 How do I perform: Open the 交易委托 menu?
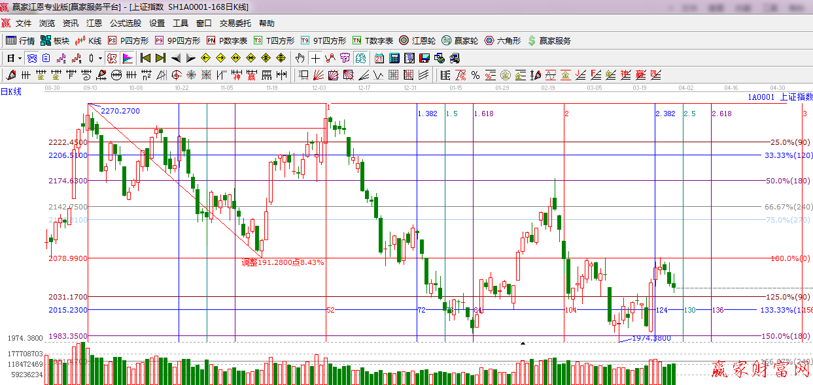coord(235,23)
